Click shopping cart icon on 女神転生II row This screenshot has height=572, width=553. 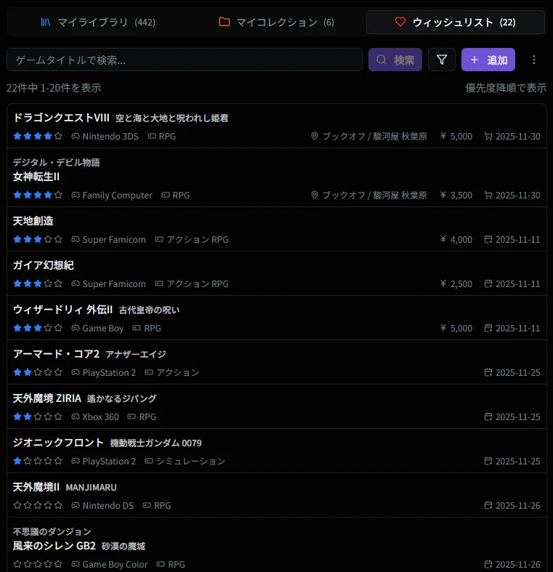click(x=488, y=195)
